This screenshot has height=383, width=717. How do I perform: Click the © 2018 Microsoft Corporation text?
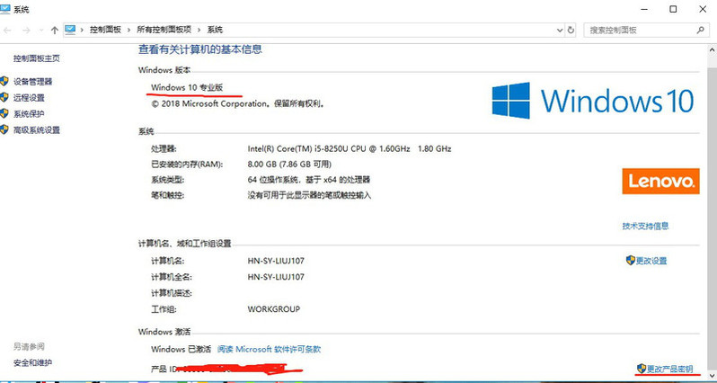click(238, 104)
